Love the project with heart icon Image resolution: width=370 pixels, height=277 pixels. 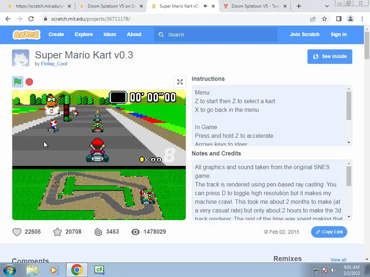pyautogui.click(x=17, y=232)
